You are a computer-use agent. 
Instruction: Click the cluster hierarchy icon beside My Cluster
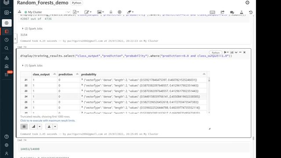(19, 12)
